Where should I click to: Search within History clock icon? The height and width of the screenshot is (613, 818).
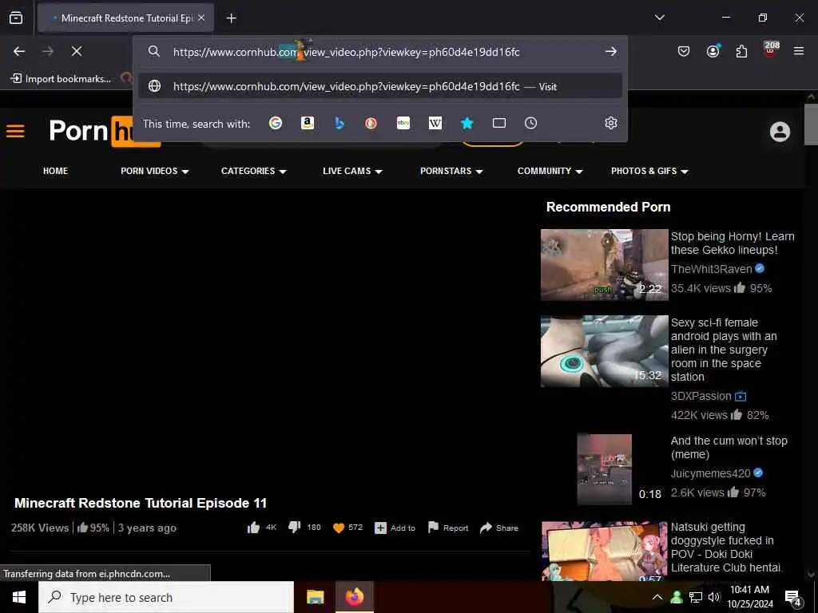click(x=530, y=123)
